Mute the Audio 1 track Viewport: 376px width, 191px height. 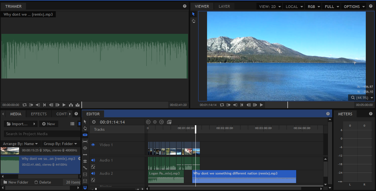pos(93,160)
